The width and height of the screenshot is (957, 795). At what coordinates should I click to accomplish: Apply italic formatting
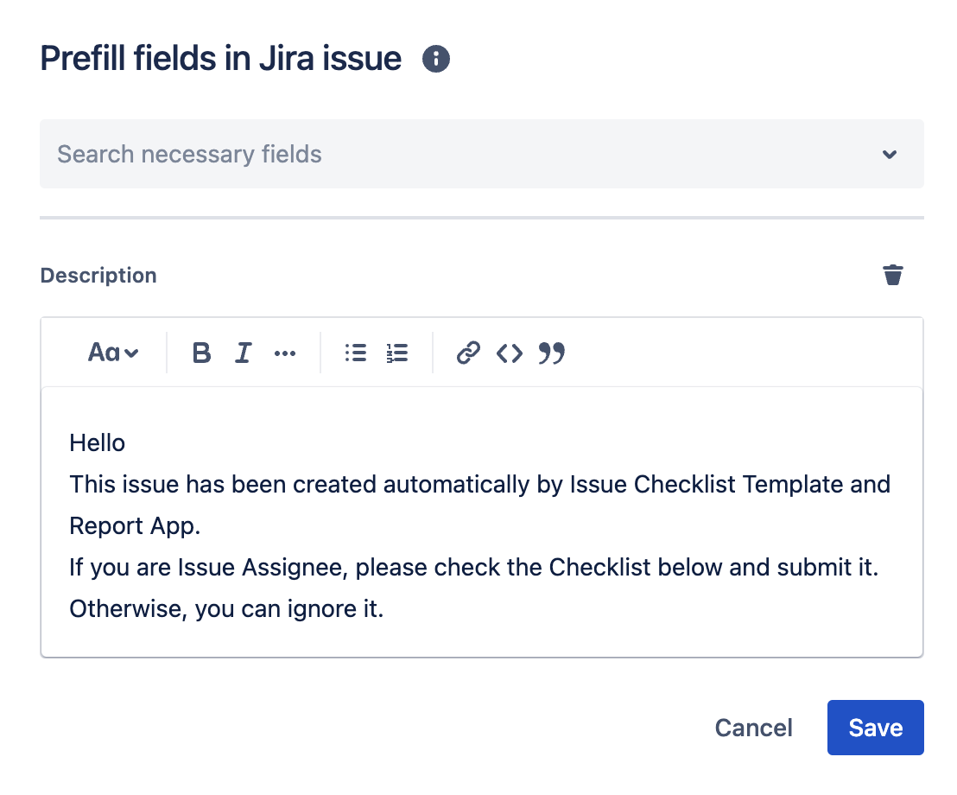coord(243,353)
